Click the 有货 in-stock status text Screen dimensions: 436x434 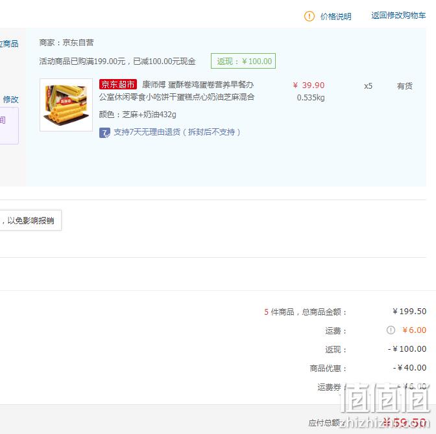[404, 86]
